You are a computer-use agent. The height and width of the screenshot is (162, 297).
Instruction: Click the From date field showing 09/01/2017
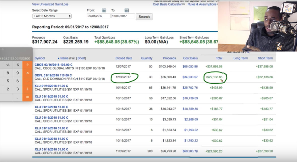click(x=99, y=16)
